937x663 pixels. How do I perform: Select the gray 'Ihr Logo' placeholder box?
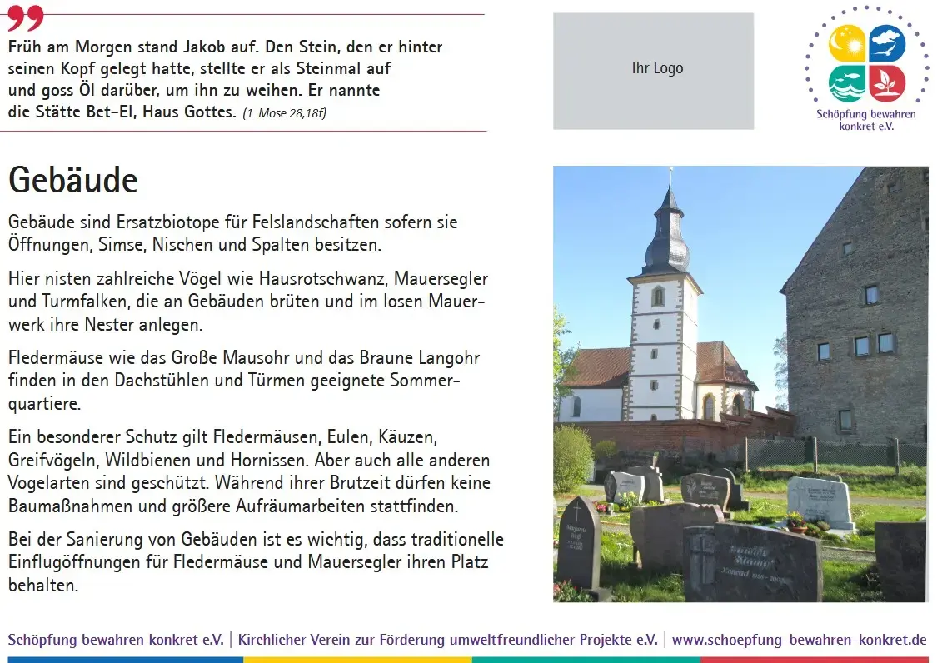click(653, 71)
